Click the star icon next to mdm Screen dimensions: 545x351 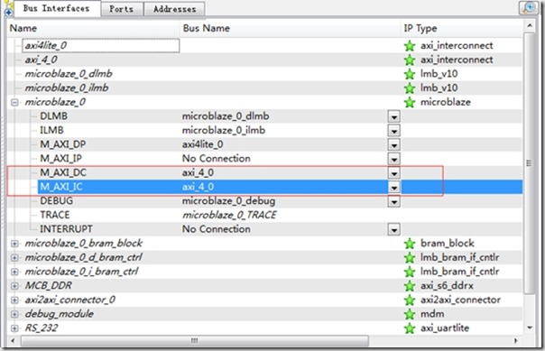(x=410, y=314)
